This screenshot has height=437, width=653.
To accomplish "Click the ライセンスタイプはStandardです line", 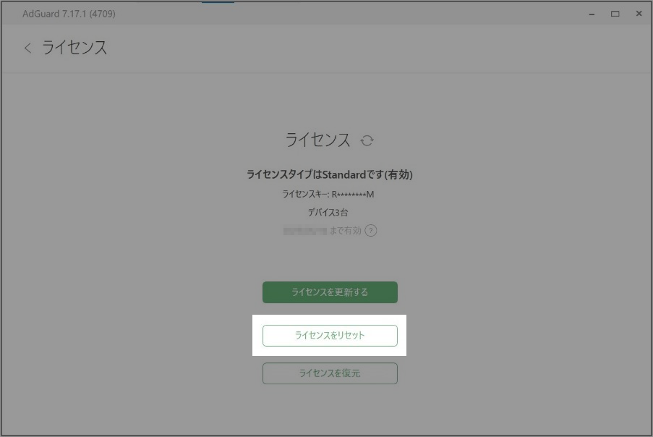I will (330, 175).
